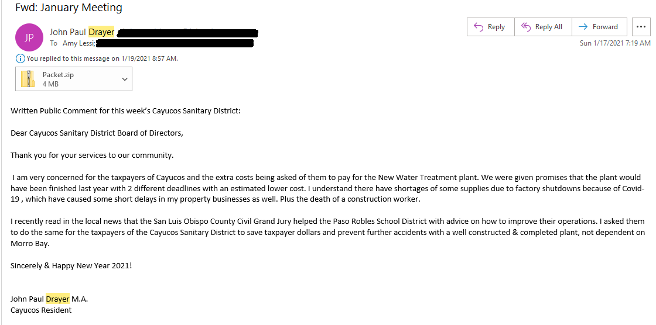Click the Reply All double-arrow icon
This screenshot has height=325, width=656.
(x=525, y=27)
